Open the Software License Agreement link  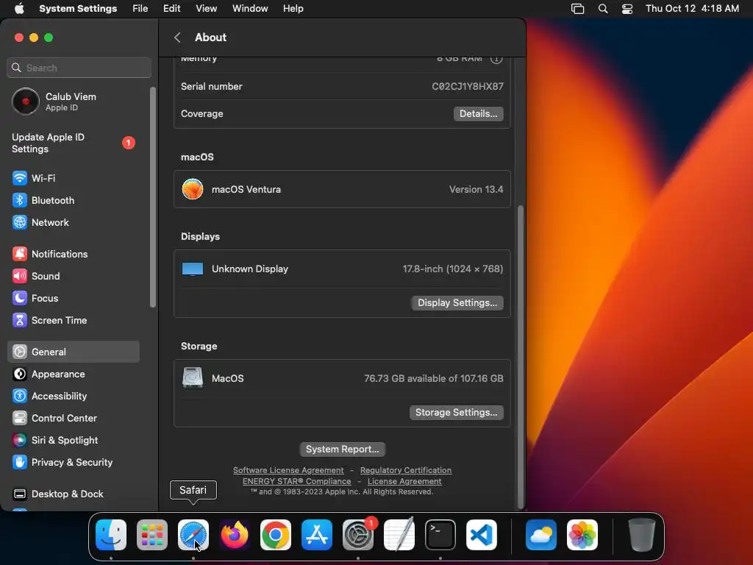[288, 470]
